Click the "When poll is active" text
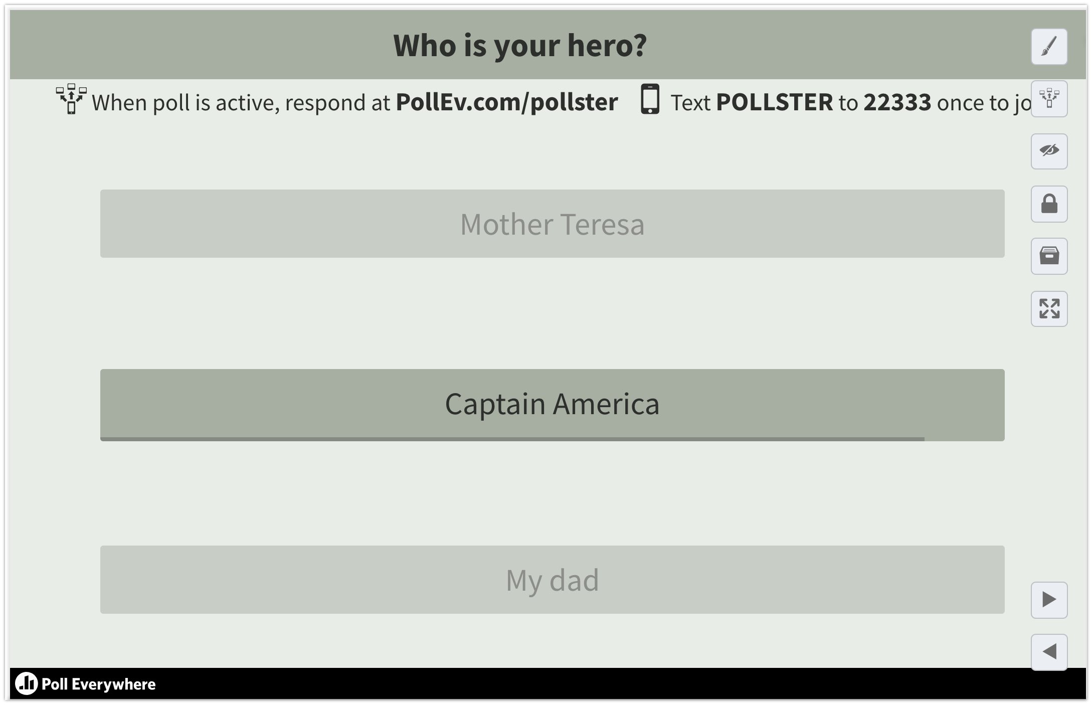The width and height of the screenshot is (1092, 705). [186, 103]
